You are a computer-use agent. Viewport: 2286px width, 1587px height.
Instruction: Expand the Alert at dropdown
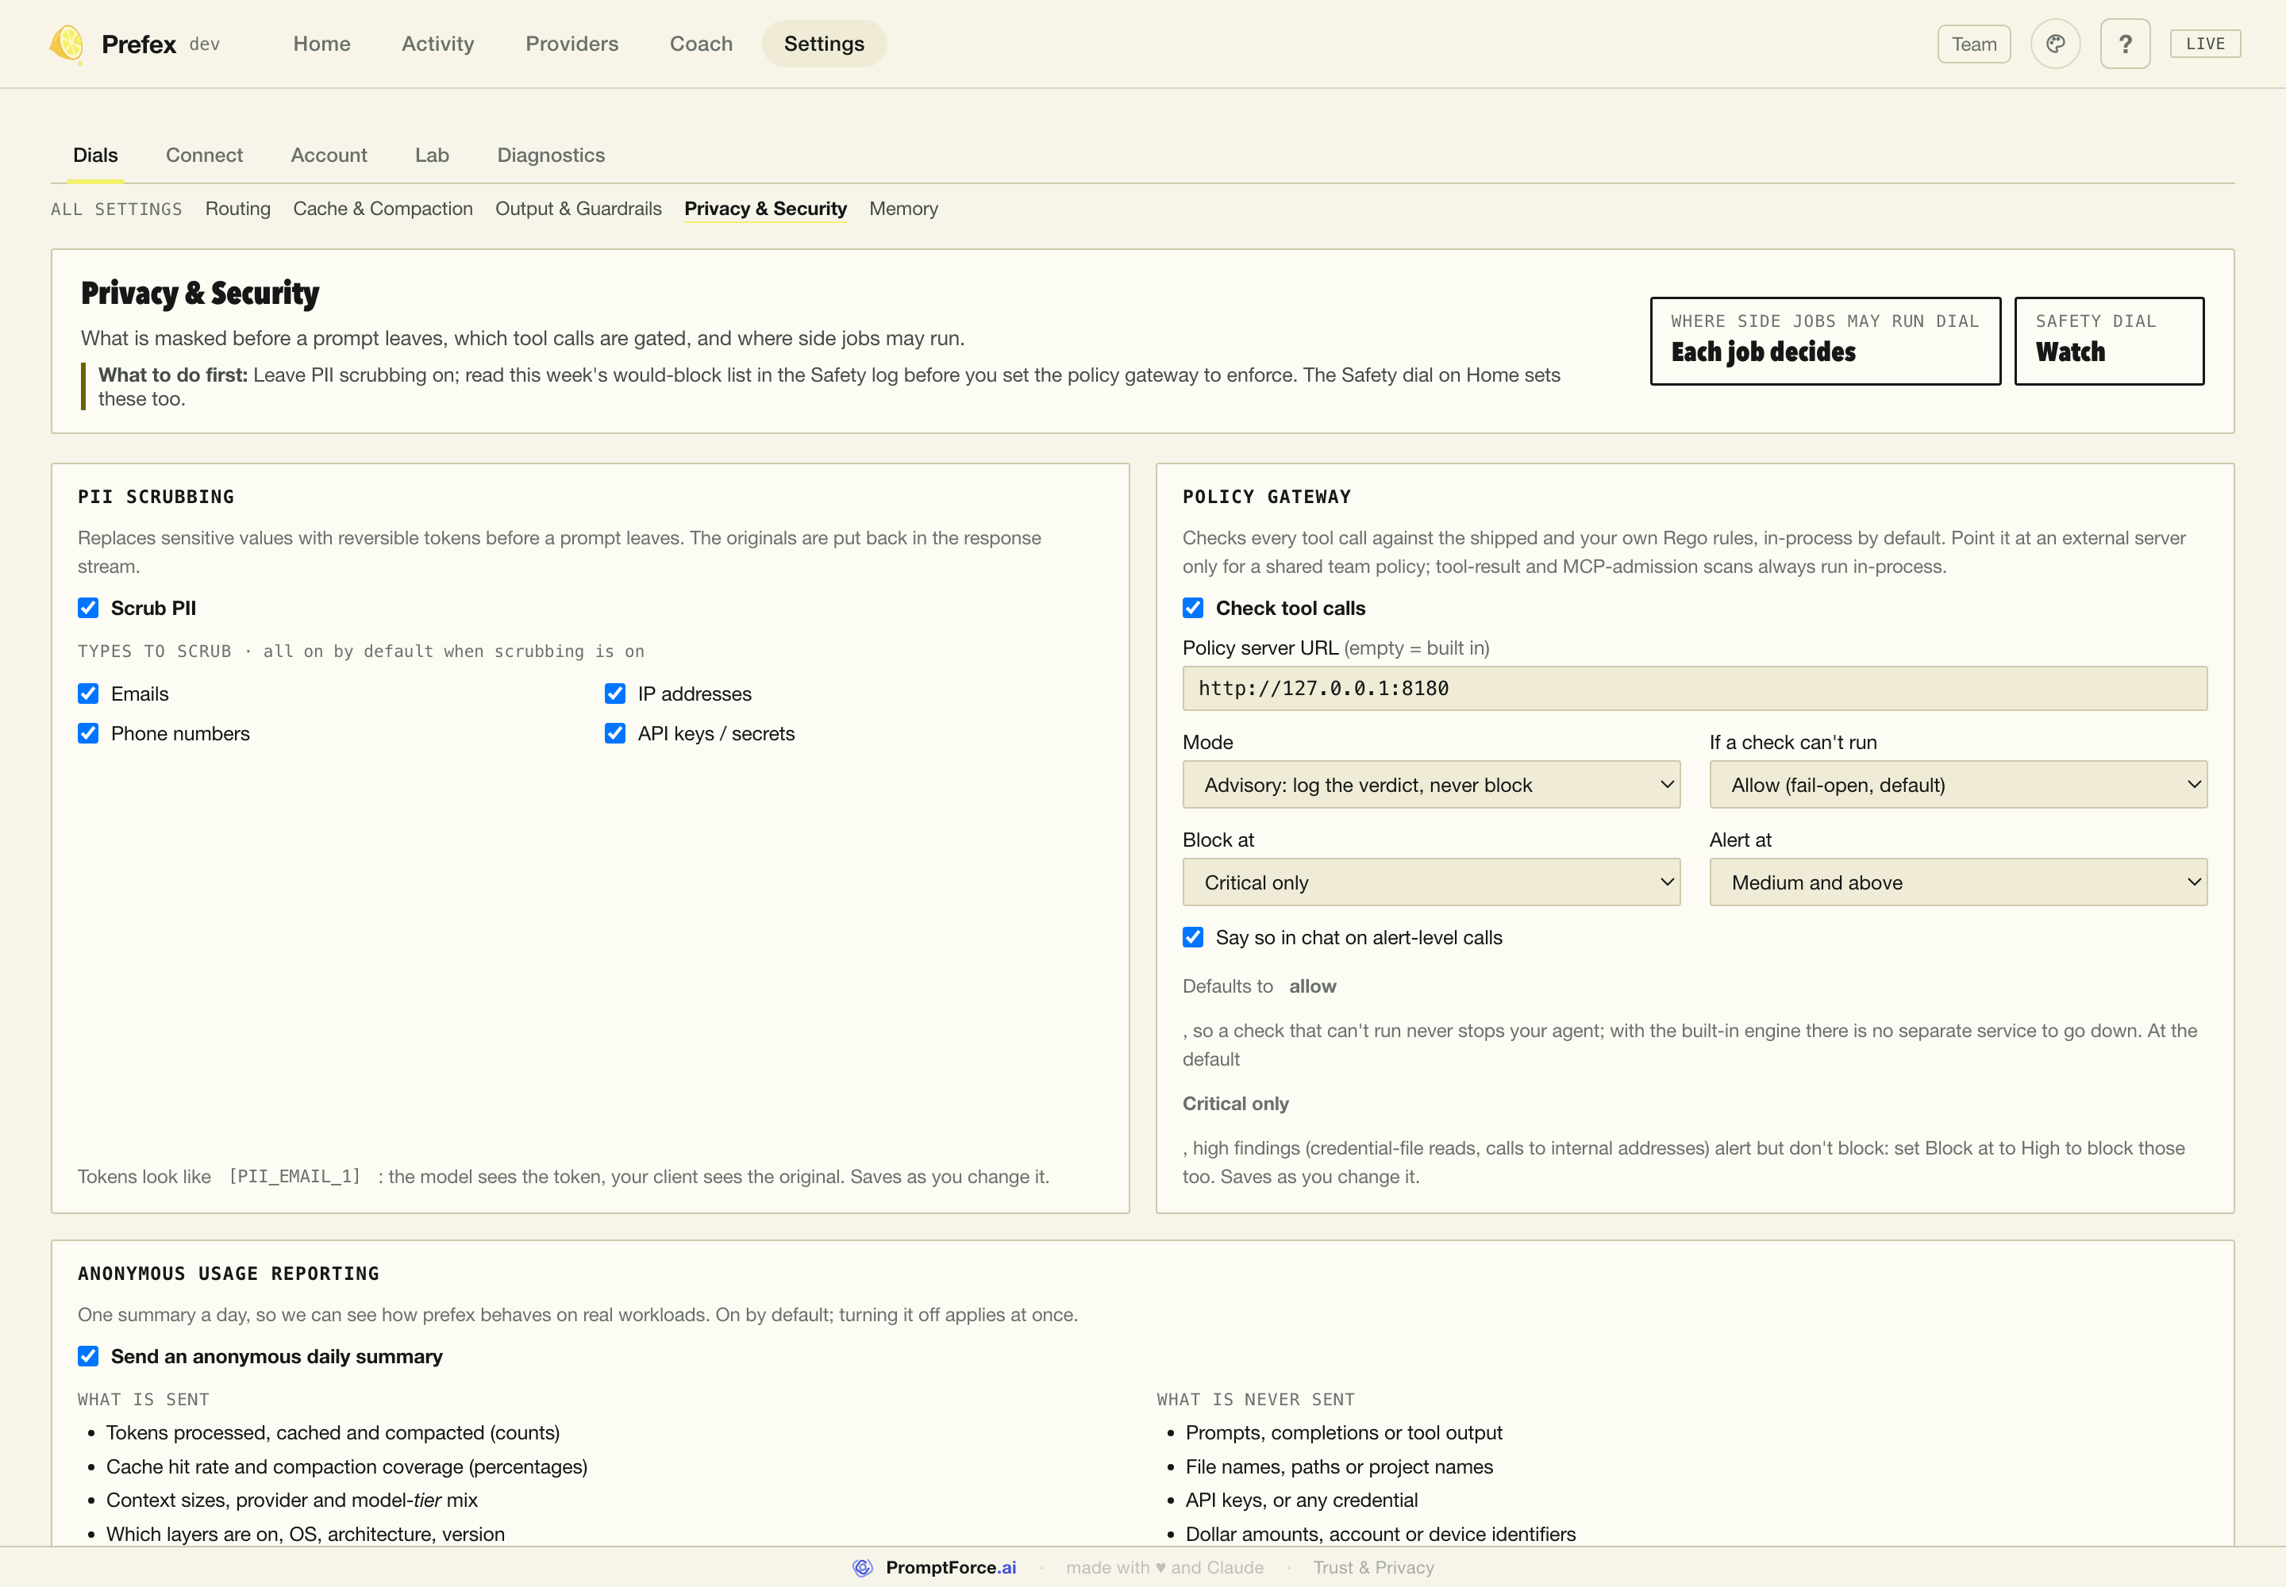pyautogui.click(x=1957, y=882)
